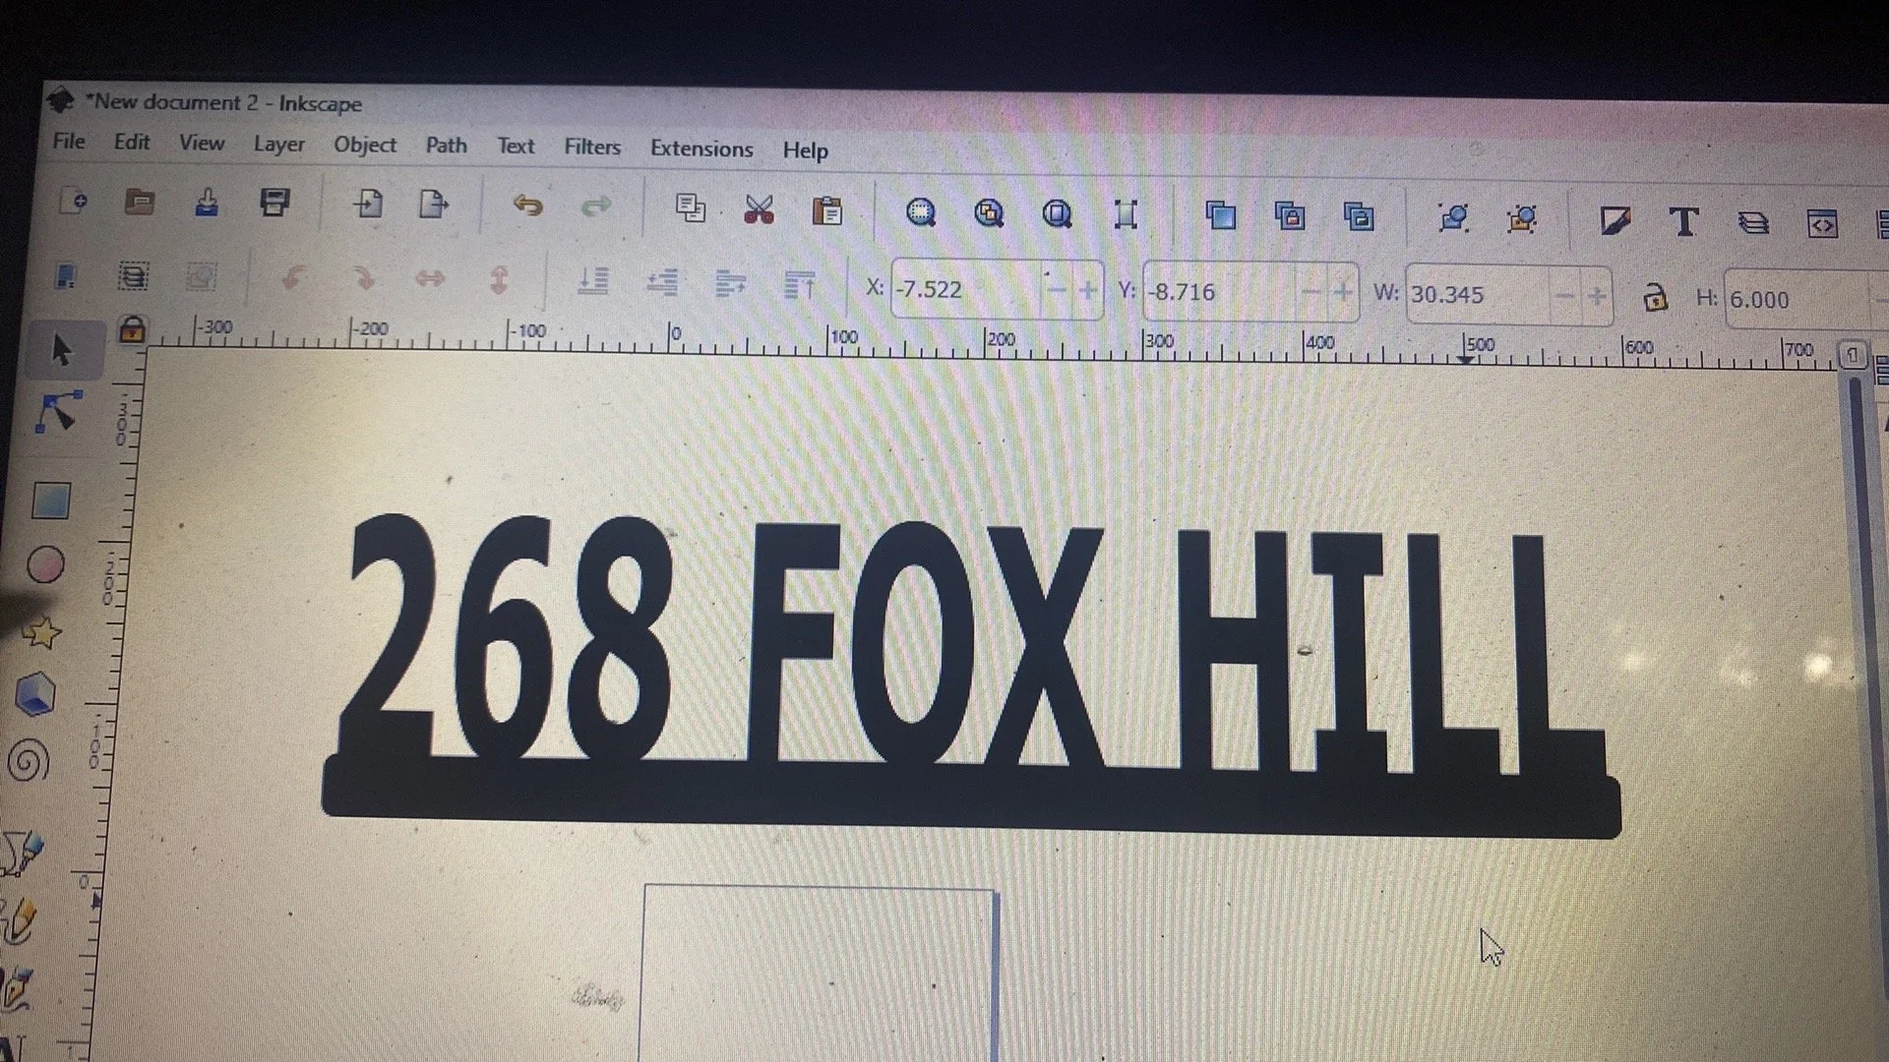The image size is (1889, 1062).
Task: Decrease W width with minus stepper
Action: click(1563, 295)
